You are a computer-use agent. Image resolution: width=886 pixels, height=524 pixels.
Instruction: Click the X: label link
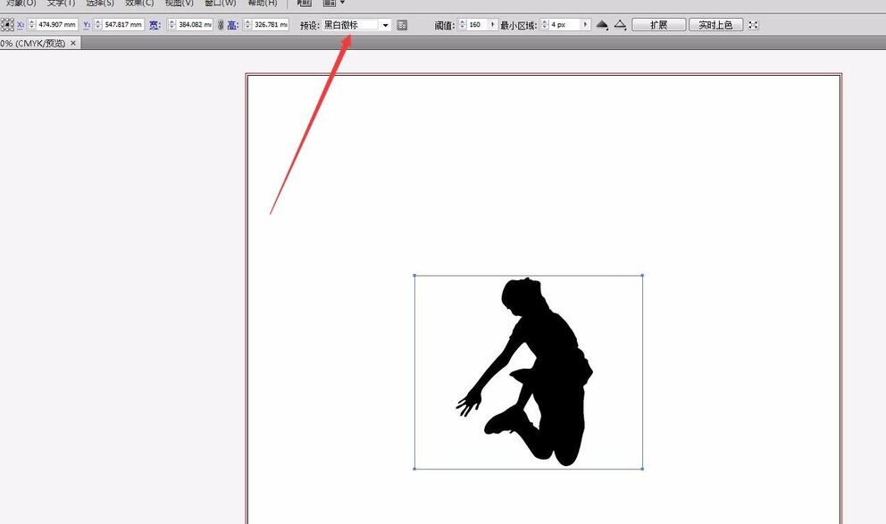tap(21, 25)
